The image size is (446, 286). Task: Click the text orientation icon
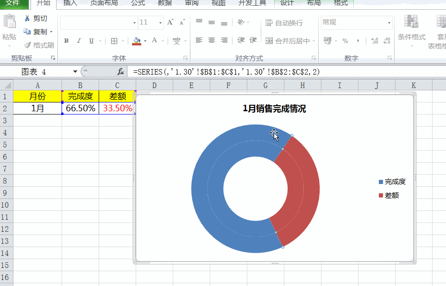(241, 22)
